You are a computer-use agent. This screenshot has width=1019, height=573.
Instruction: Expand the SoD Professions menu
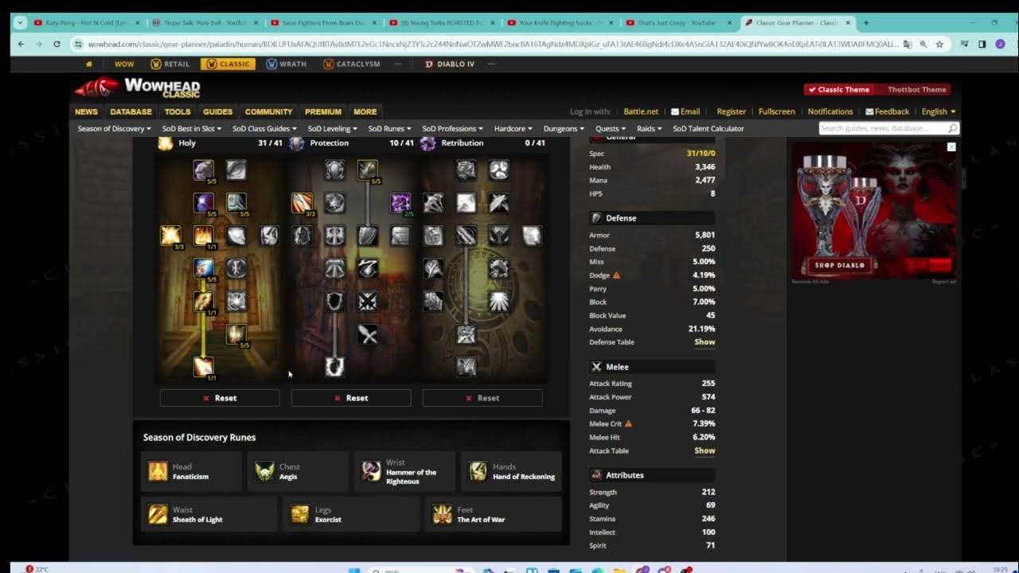click(x=453, y=128)
